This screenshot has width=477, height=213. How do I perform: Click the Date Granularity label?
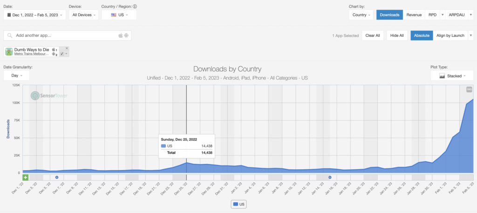(x=18, y=67)
